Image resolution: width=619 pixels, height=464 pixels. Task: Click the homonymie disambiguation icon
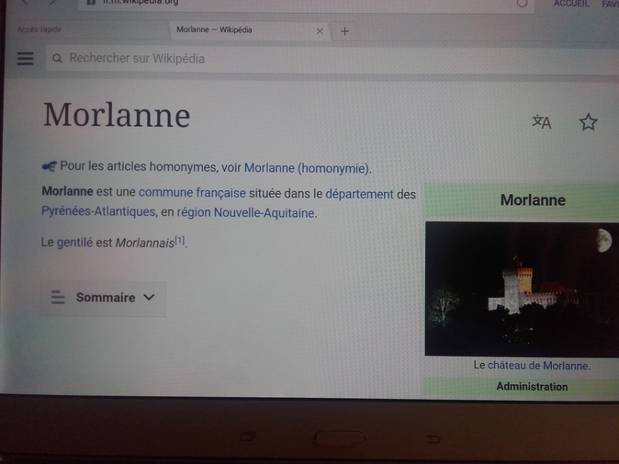tap(50, 166)
